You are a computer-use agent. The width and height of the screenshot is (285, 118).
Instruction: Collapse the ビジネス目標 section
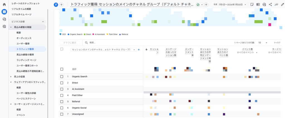43,22
